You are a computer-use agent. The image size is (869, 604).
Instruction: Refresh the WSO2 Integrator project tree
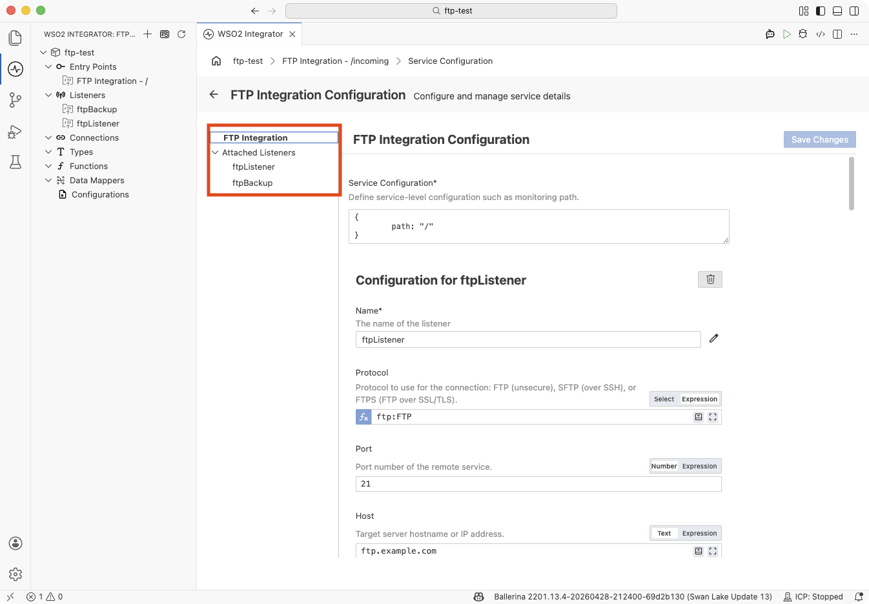tap(181, 34)
